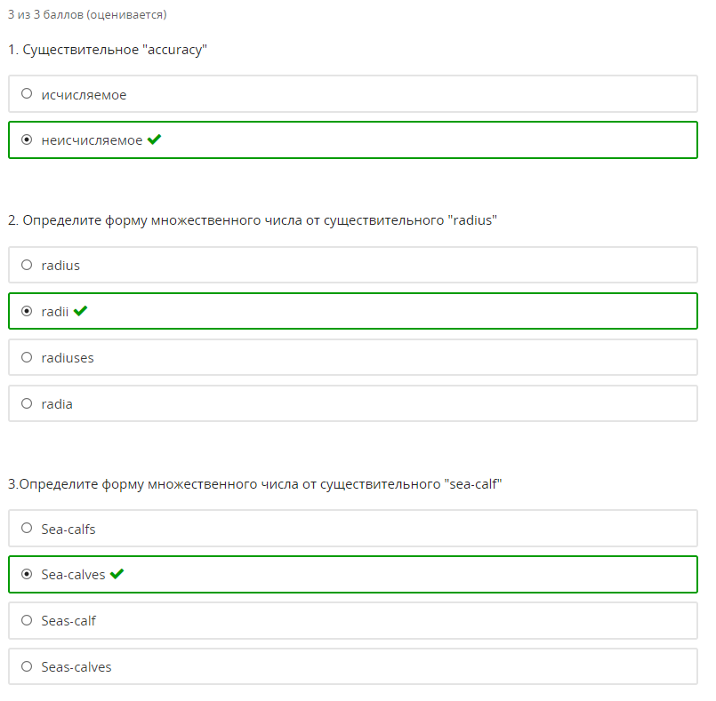Select the "неисчисляемое" radio option

(27, 139)
